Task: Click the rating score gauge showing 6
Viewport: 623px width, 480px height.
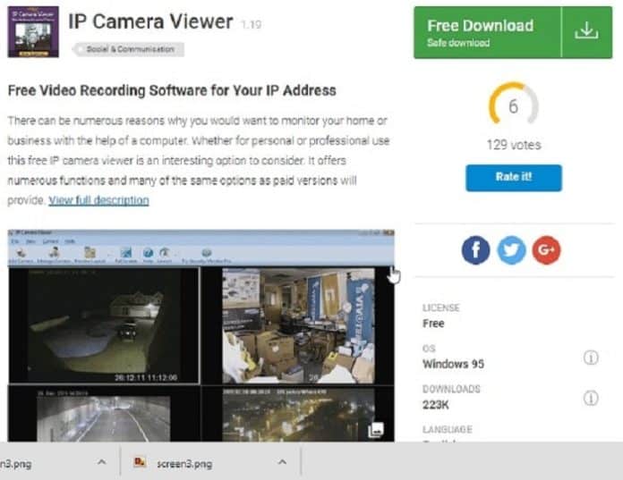Action: pos(513,104)
